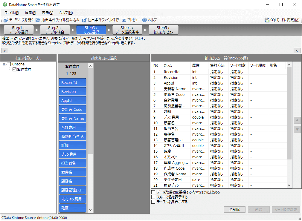Open the ヘルプ(H) menu
The width and height of the screenshot is (302, 221).
click(x=66, y=13)
